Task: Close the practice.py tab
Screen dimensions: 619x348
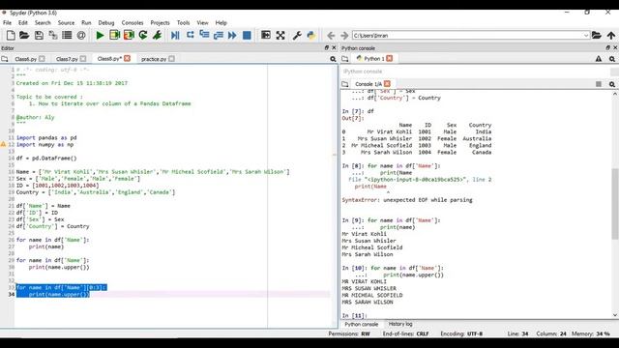Action: (171, 59)
